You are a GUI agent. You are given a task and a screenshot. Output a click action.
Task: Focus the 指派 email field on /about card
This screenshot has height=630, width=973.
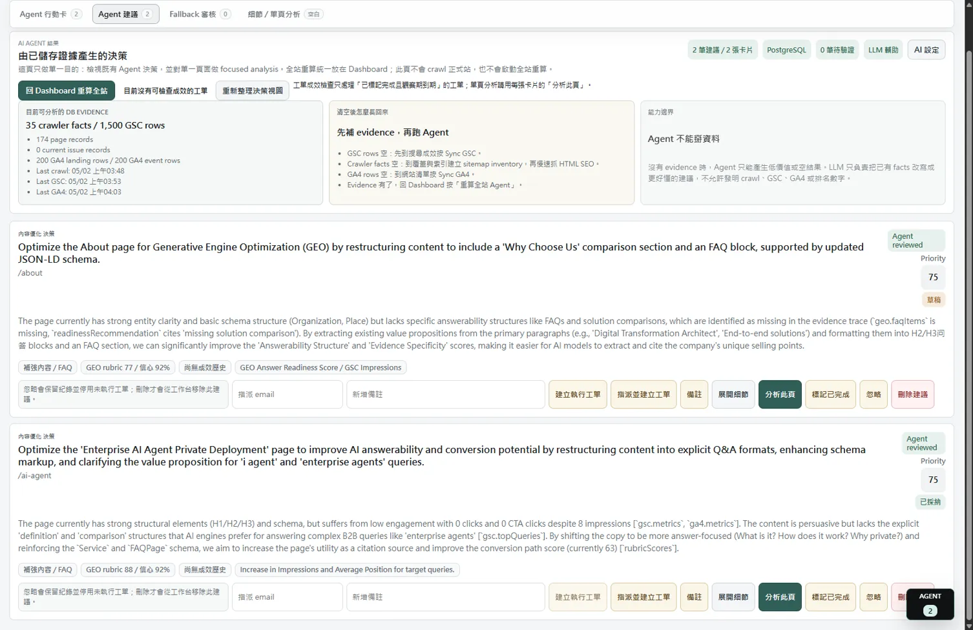coord(288,394)
